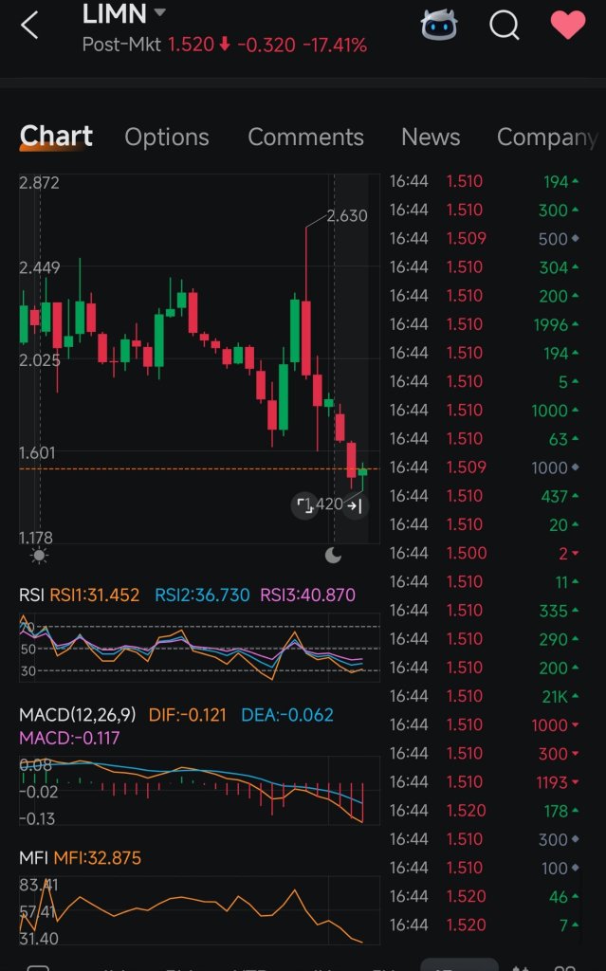Select the MACD:-0.117 value
The height and width of the screenshot is (971, 606).
[x=69, y=738]
